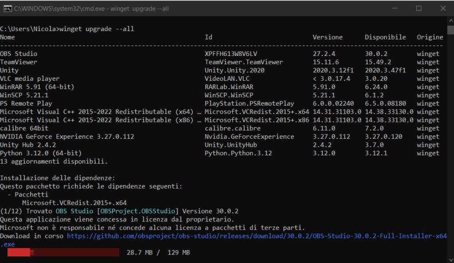Click the red download progress bar
454x263 pixels.
[x=63, y=252]
